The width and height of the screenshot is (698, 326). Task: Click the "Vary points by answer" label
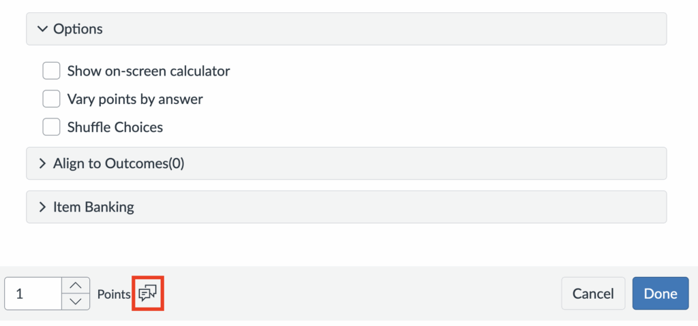[135, 99]
